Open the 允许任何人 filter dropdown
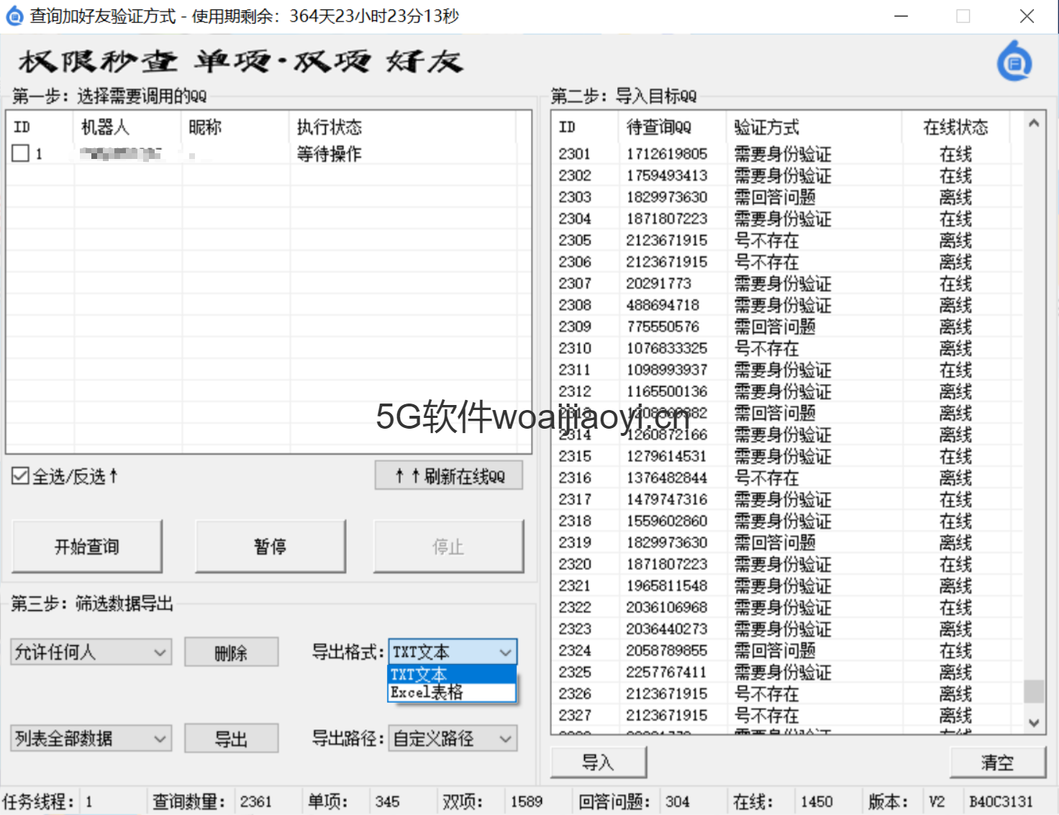The width and height of the screenshot is (1059, 815). coord(91,652)
